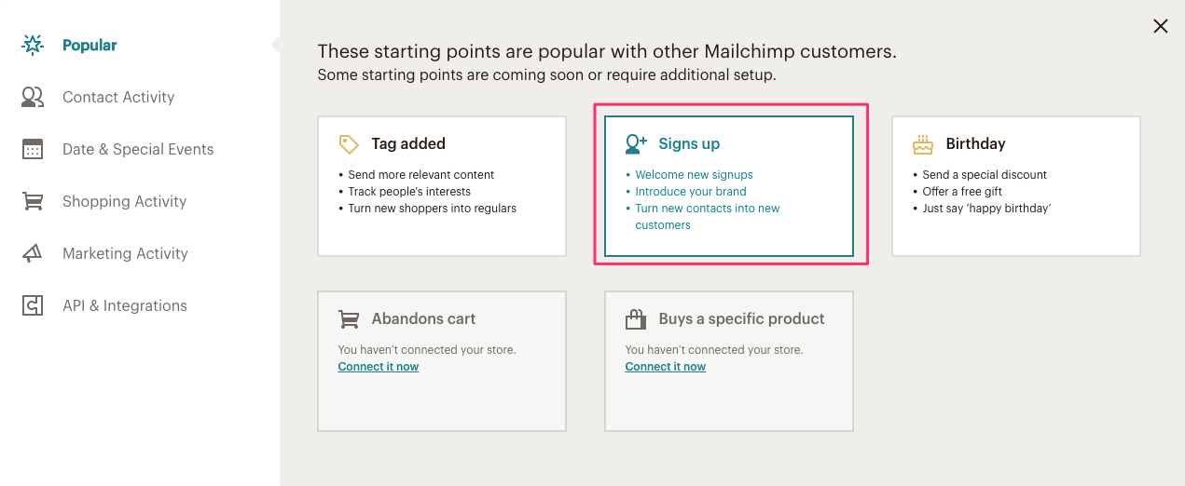This screenshot has height=486, width=1185.
Task: Follow Connect it now link under Abandons cart
Action: [x=379, y=367]
